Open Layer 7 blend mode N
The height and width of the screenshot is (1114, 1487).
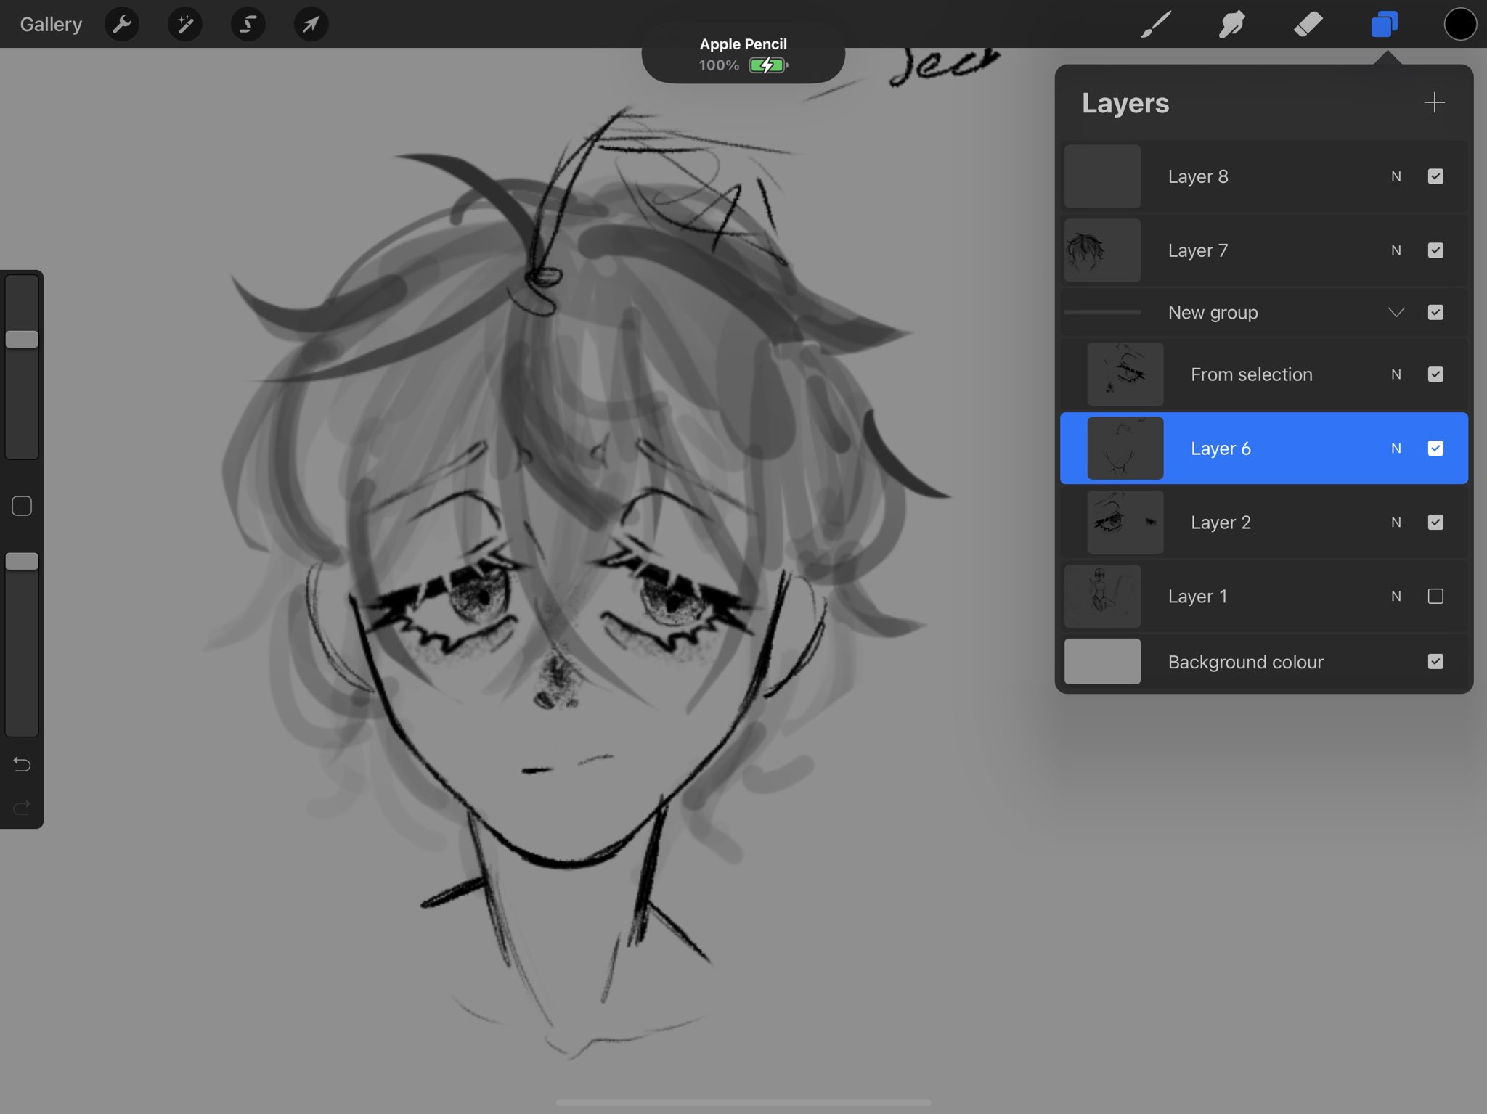tap(1396, 250)
